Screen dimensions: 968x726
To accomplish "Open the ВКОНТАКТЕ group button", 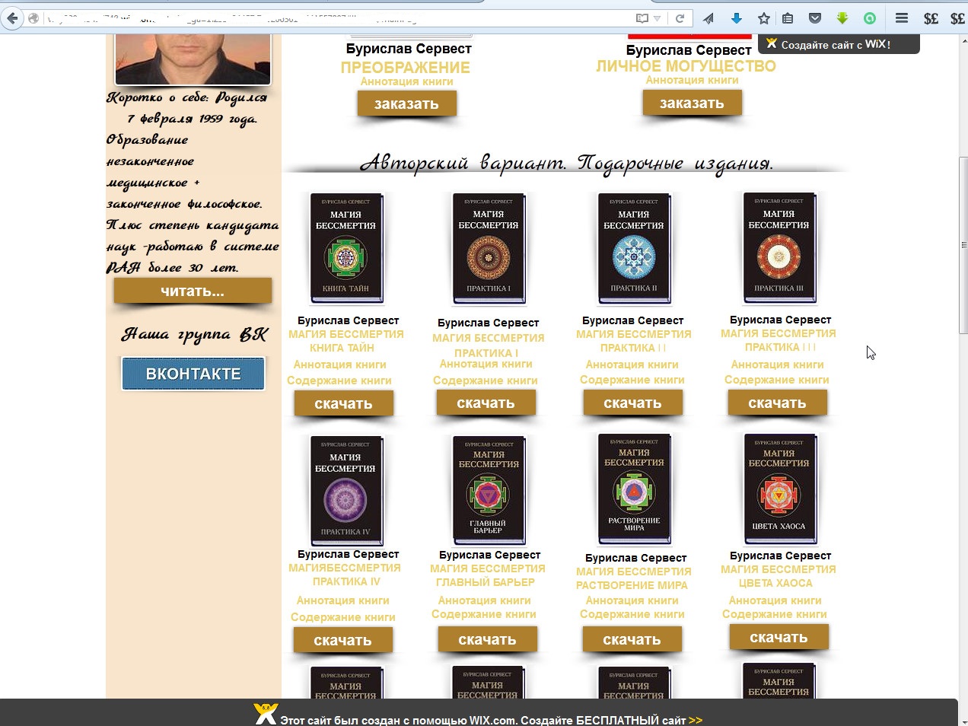I will [193, 374].
